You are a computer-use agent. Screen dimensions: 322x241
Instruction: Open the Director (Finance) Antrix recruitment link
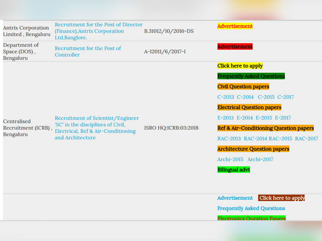99,31
